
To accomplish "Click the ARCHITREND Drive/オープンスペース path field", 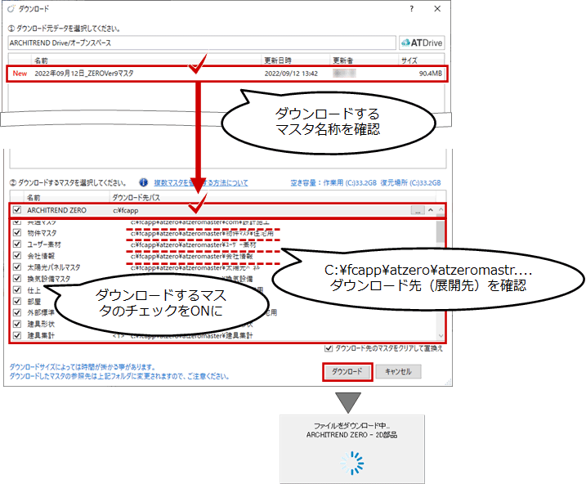I will click(202, 43).
